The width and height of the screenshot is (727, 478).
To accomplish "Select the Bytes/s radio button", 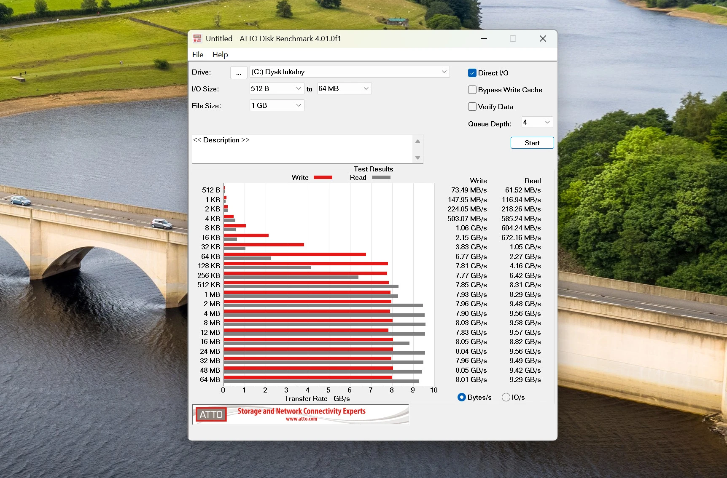I will click(462, 397).
